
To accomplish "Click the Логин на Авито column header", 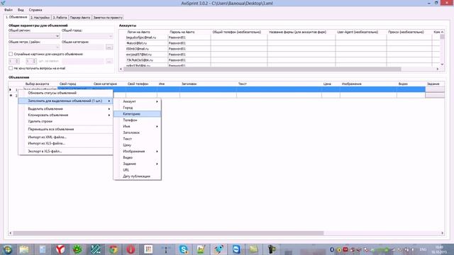I will [139, 32].
